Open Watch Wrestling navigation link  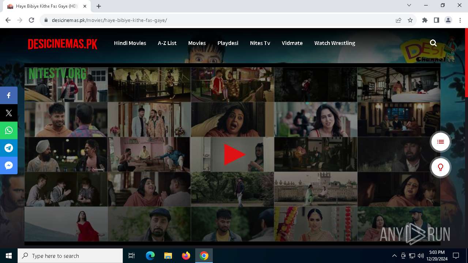click(335, 43)
